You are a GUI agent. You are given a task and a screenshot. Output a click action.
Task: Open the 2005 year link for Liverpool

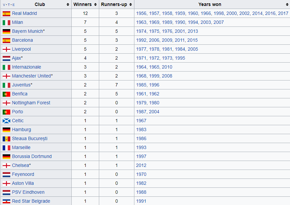point(193,49)
